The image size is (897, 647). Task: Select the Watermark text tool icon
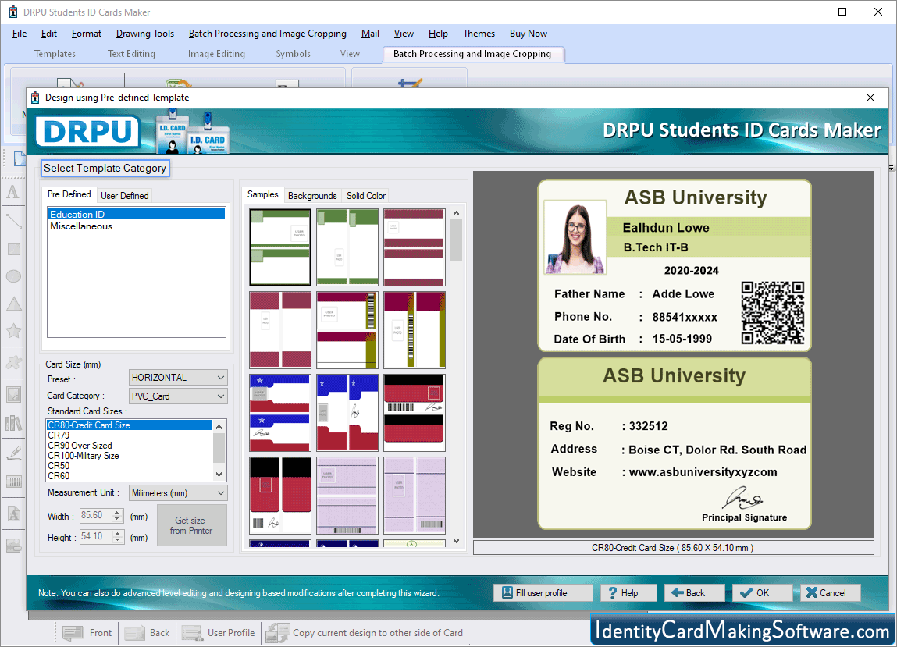pyautogui.click(x=14, y=514)
